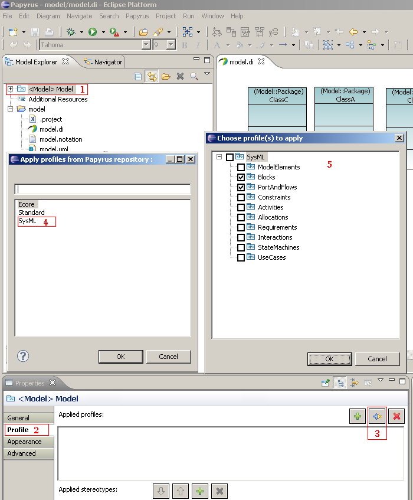Image resolution: width=413 pixels, height=500 pixels.
Task: Open the Papyrus menu
Action: 137,16
